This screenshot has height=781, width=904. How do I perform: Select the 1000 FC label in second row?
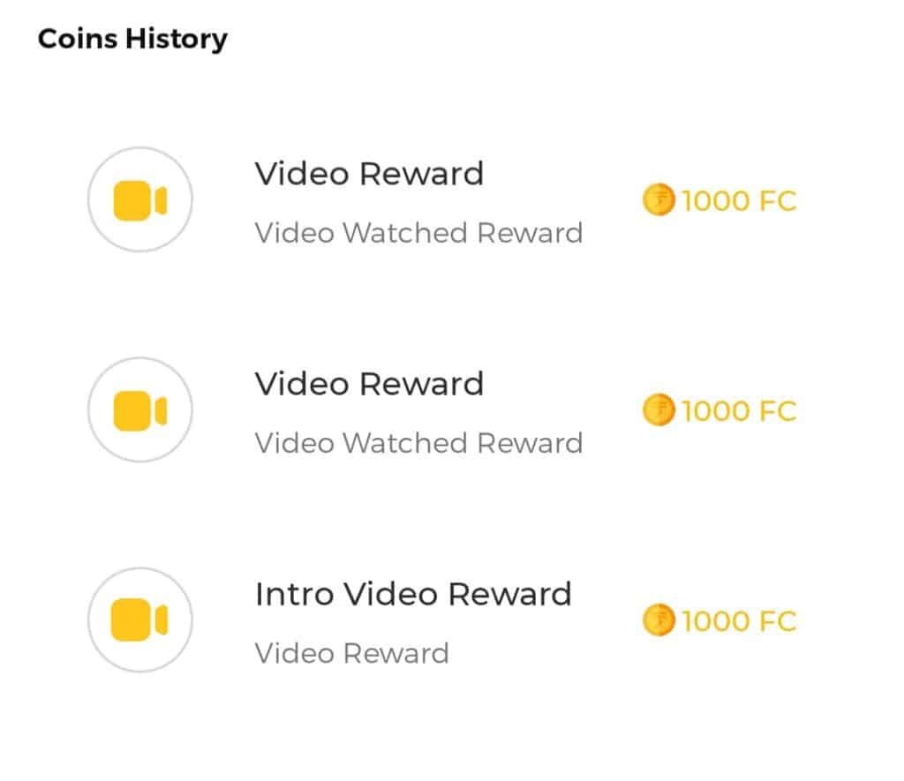click(x=742, y=409)
